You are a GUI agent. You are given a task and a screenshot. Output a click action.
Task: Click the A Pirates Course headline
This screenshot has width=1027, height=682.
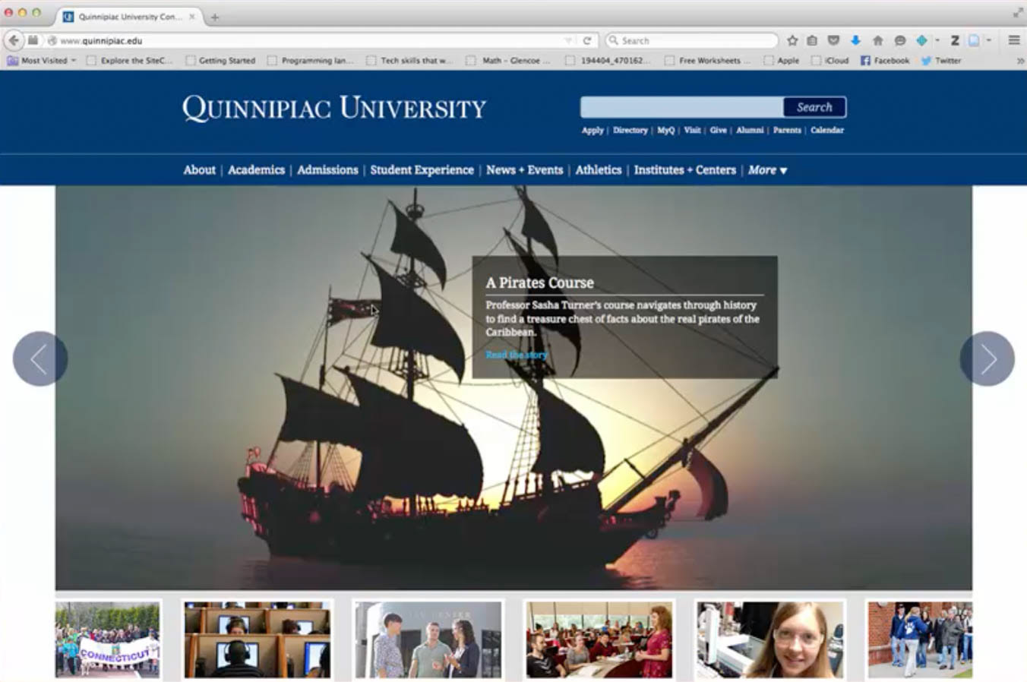[x=539, y=283]
